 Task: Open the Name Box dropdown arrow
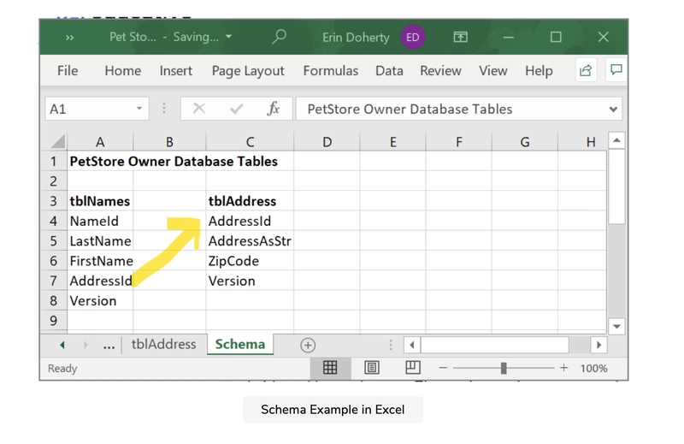click(139, 109)
